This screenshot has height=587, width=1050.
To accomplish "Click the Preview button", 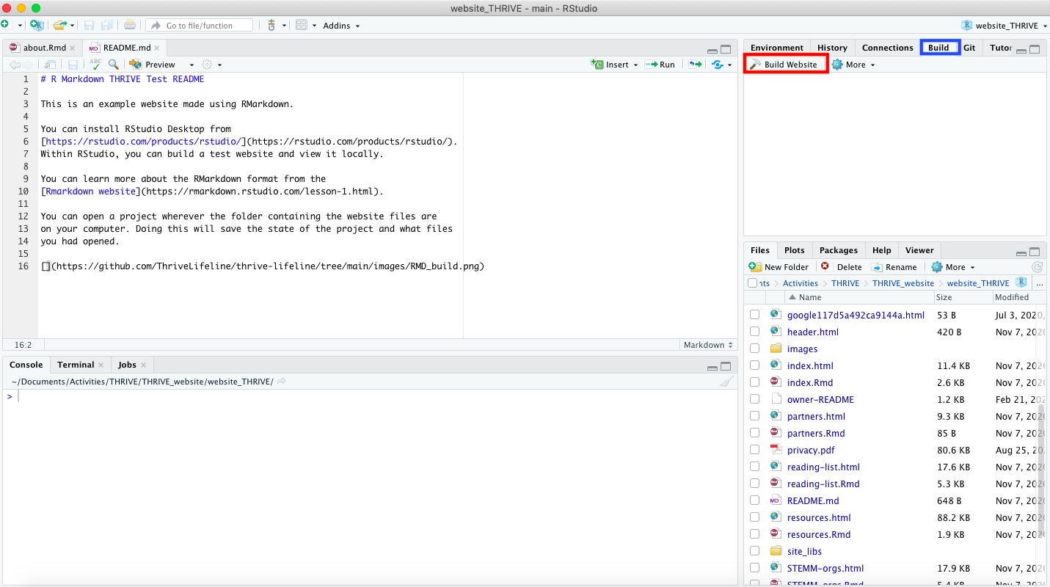I will coord(153,65).
